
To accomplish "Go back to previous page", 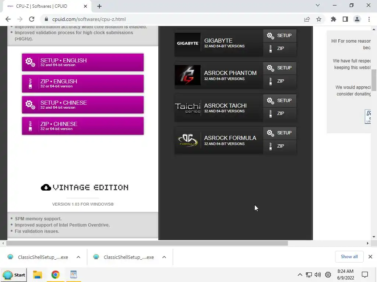I will (x=8, y=19).
